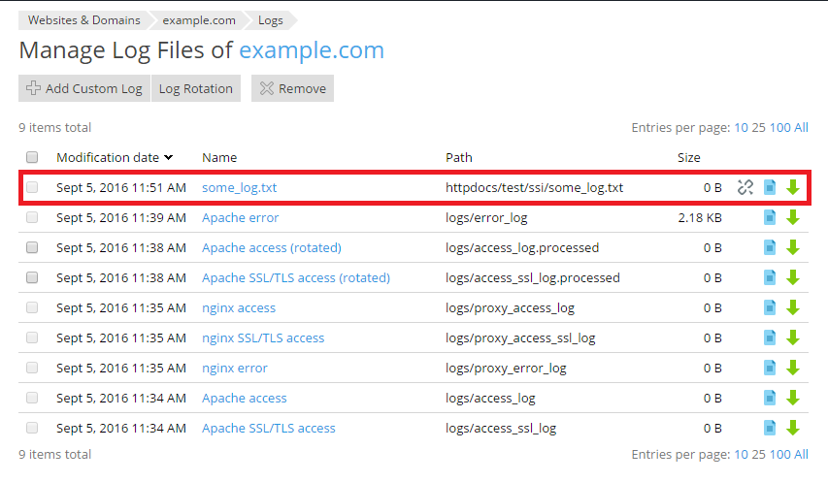
Task: View the Apache SSL/TLS access log icon
Action: 770,428
